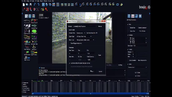Click the Start Frame input field

pyautogui.click(x=73, y=53)
